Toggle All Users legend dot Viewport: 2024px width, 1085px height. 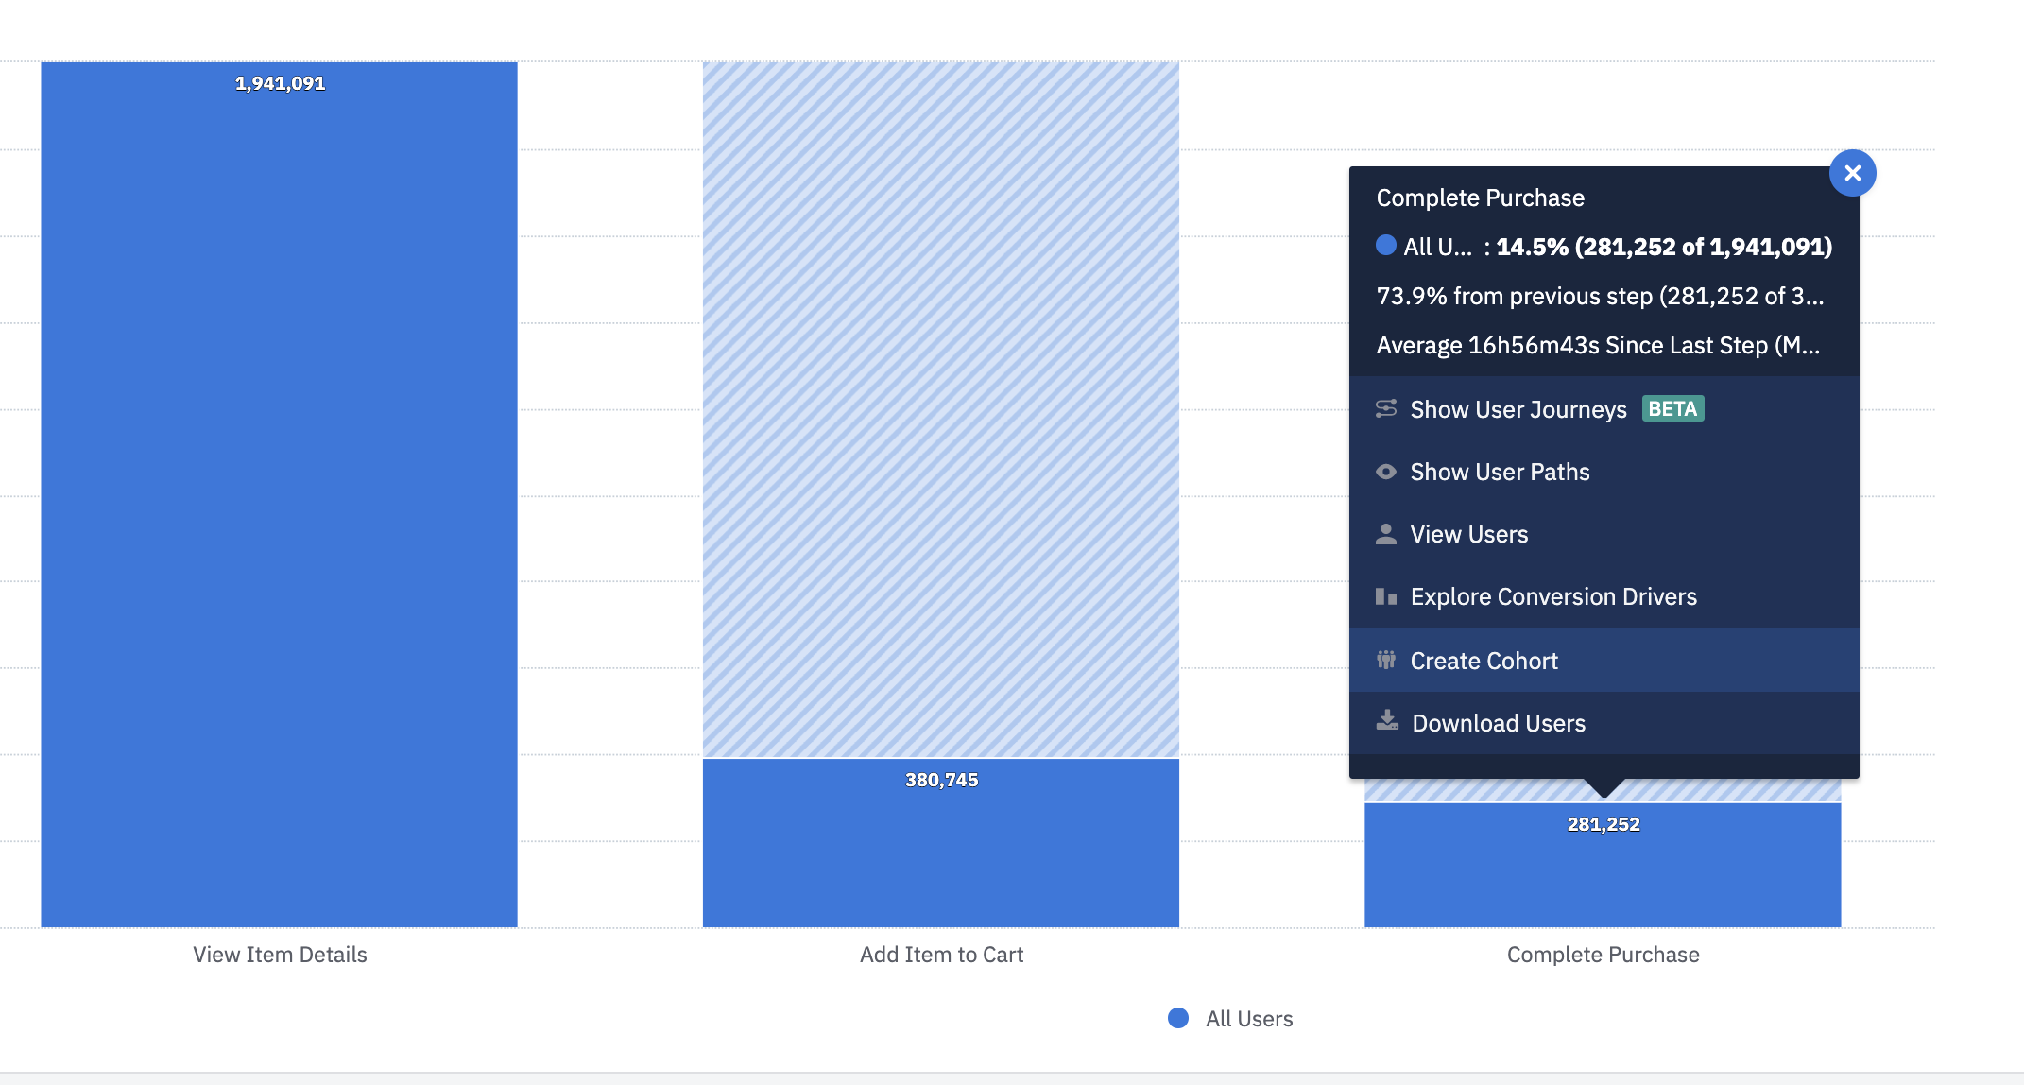click(x=1178, y=1018)
